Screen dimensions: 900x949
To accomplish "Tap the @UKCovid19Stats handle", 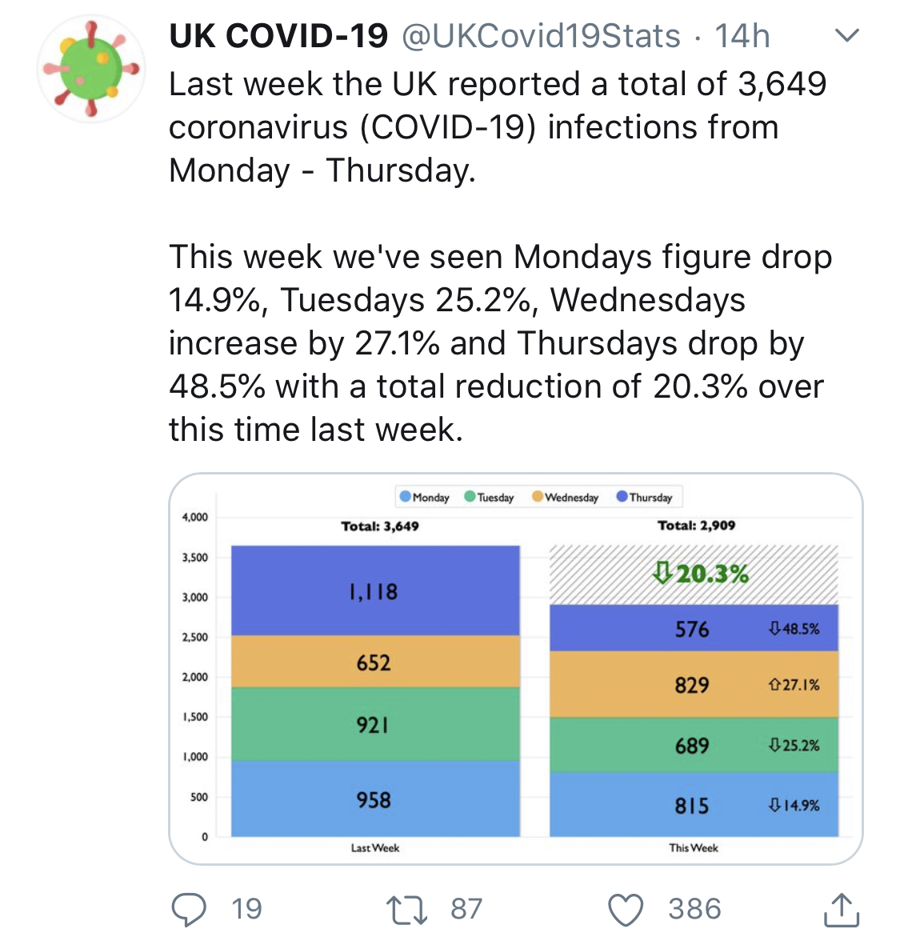I will click(541, 36).
